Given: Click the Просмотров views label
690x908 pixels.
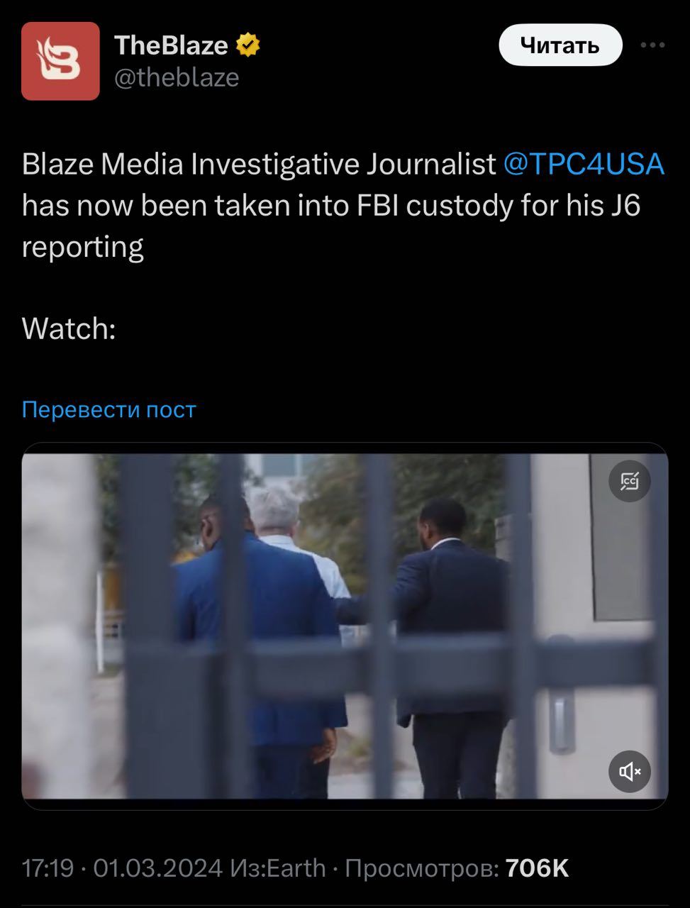Looking at the screenshot, I should 421,868.
